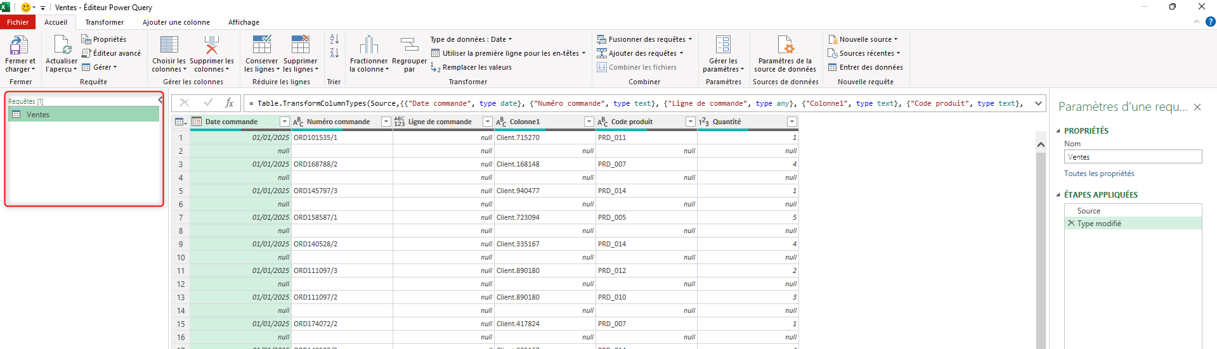The width and height of the screenshot is (1217, 349).
Task: Open the table options icon in grid corner
Action: [181, 122]
